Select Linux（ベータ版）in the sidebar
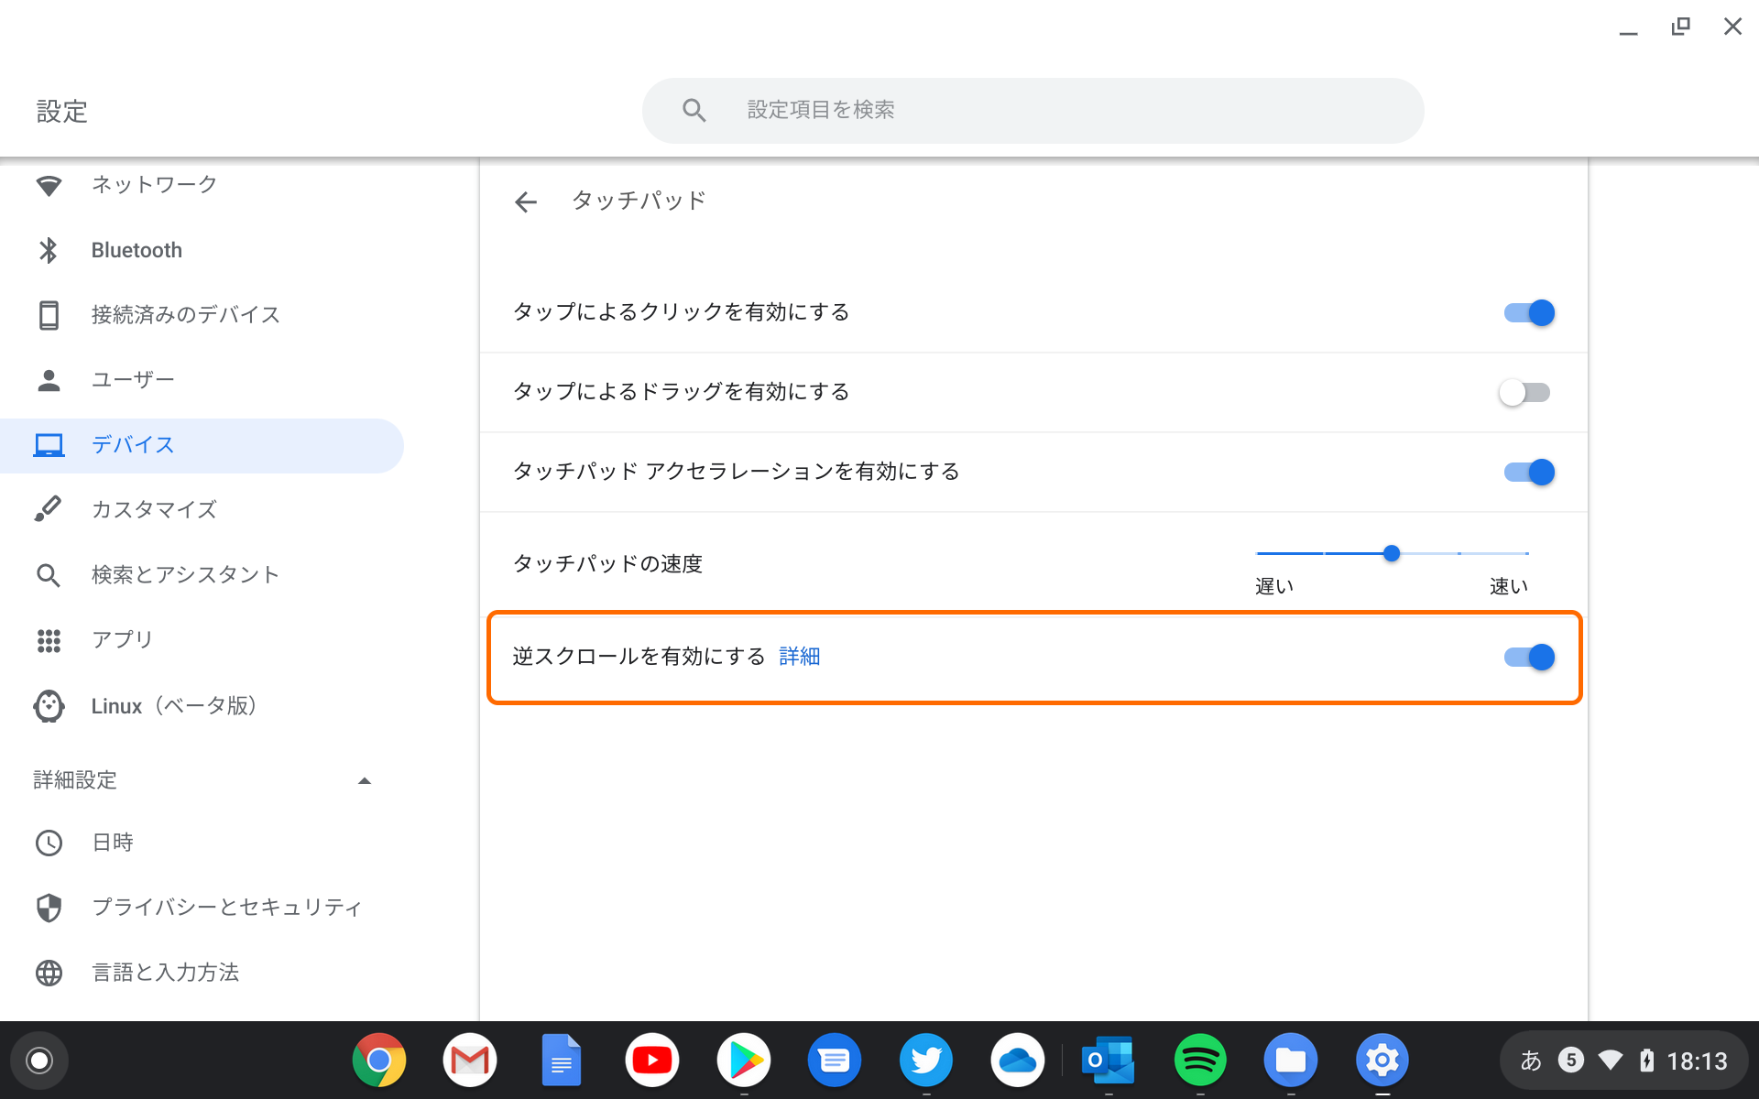Screen dimensions: 1759x1099 click(x=173, y=705)
